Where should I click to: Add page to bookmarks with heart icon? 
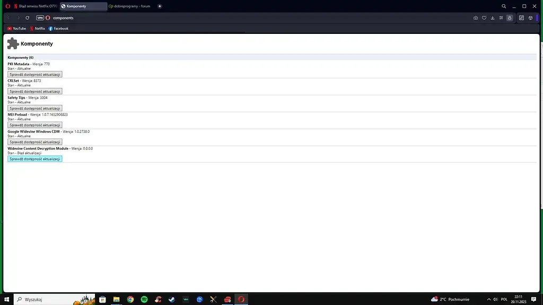pos(484,17)
